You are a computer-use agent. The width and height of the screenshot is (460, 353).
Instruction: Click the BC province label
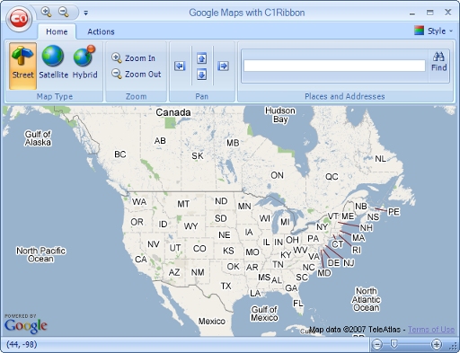[x=120, y=154]
